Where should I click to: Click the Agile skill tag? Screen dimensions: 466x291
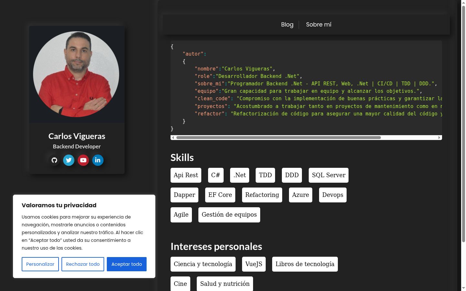[x=181, y=215]
